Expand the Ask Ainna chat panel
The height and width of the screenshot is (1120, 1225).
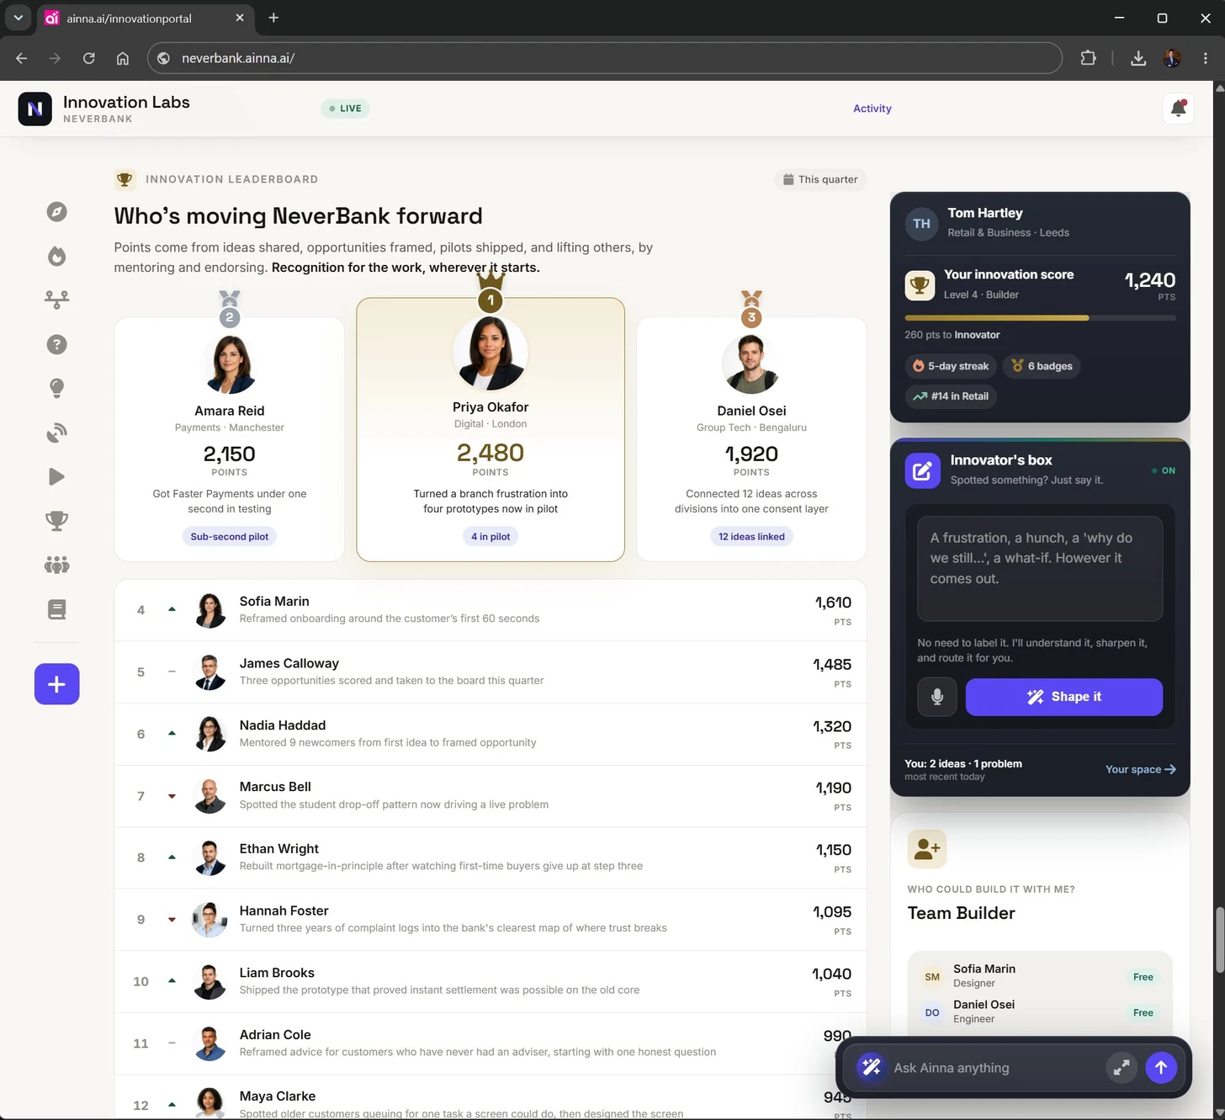coord(1121,1068)
